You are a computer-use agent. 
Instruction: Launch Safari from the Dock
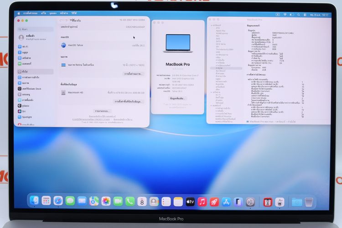pos(58,201)
